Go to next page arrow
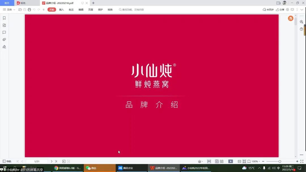 (x=52, y=161)
